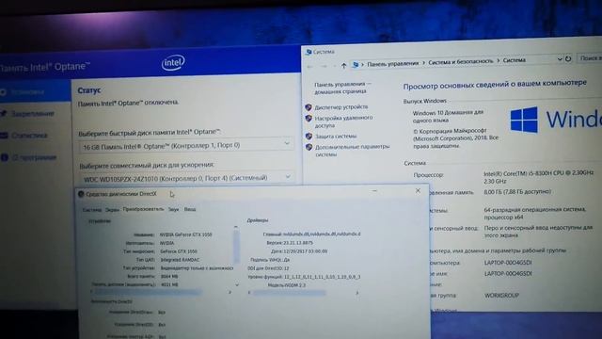Screen dimensions: 602x339
Task: Select the 8,00 ГБ installed memory value
Action: tap(517, 192)
